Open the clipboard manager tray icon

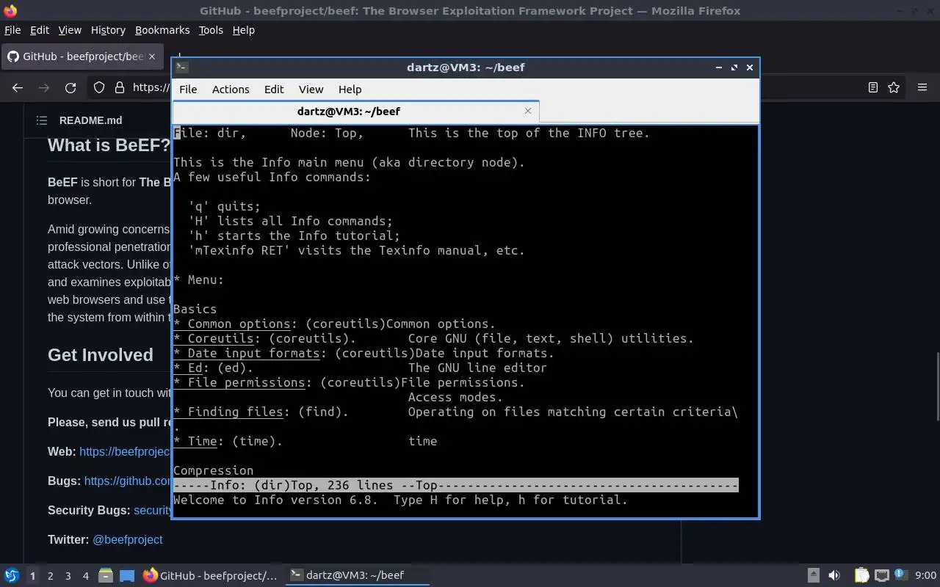pyautogui.click(x=861, y=575)
